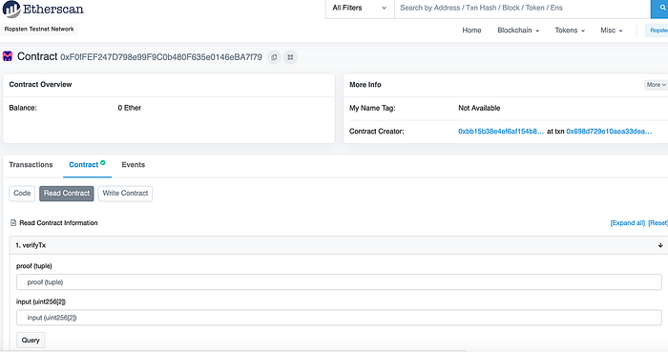Click the Etherscan logo
Viewport: 668px width, 352px height.
click(x=43, y=9)
